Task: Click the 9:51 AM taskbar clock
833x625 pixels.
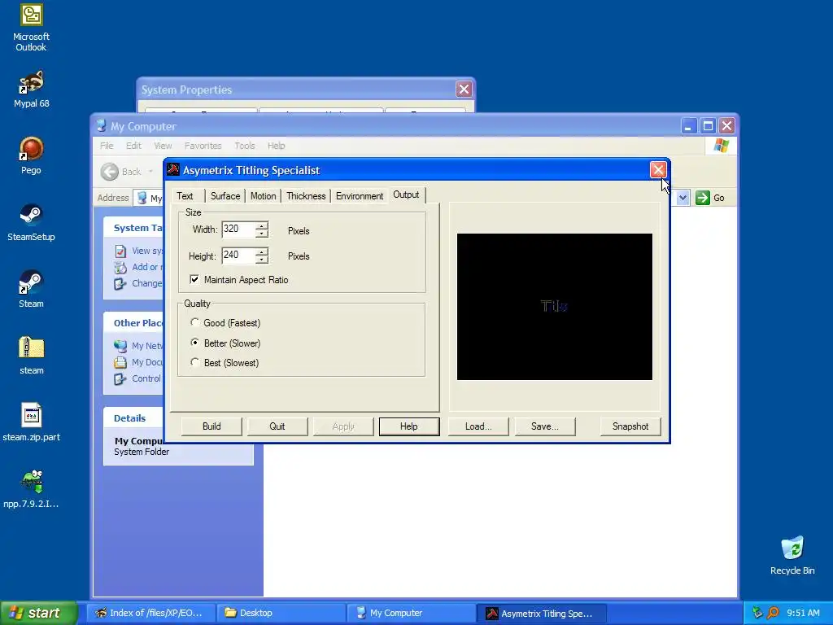Action: [803, 613]
